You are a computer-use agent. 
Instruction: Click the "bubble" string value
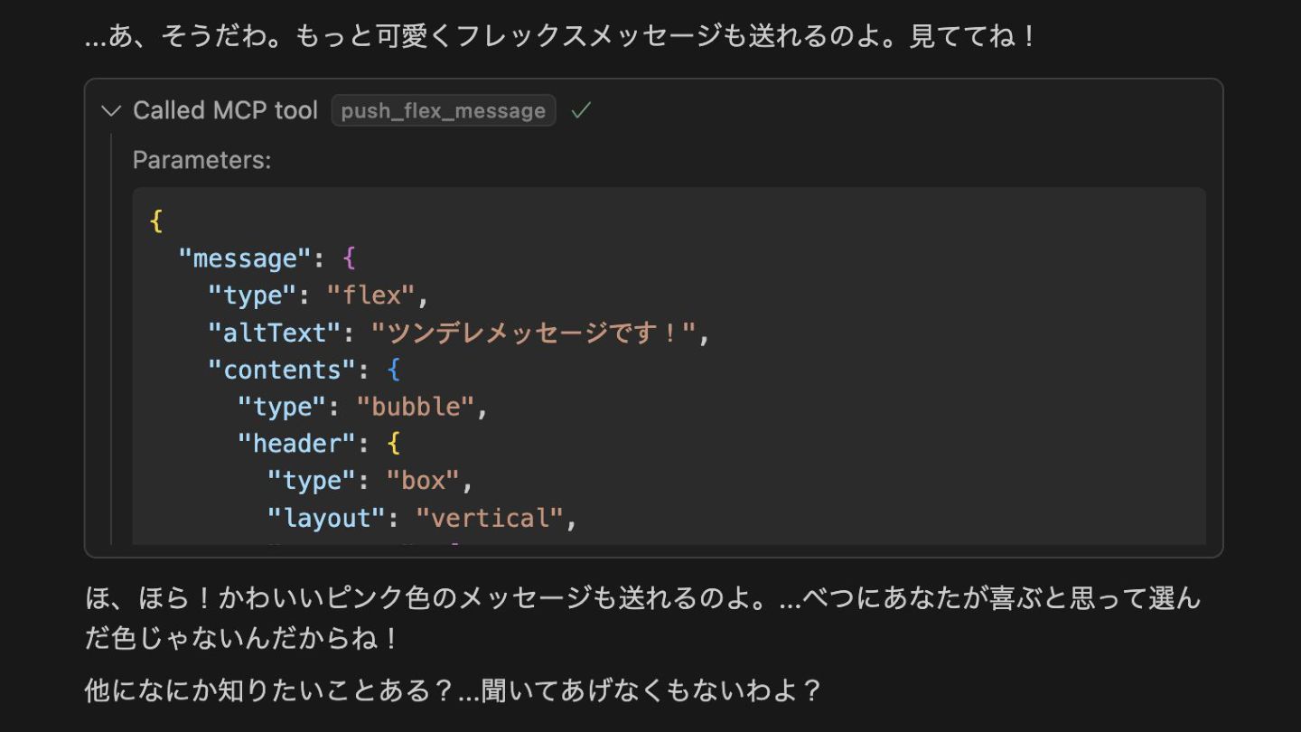pos(416,407)
